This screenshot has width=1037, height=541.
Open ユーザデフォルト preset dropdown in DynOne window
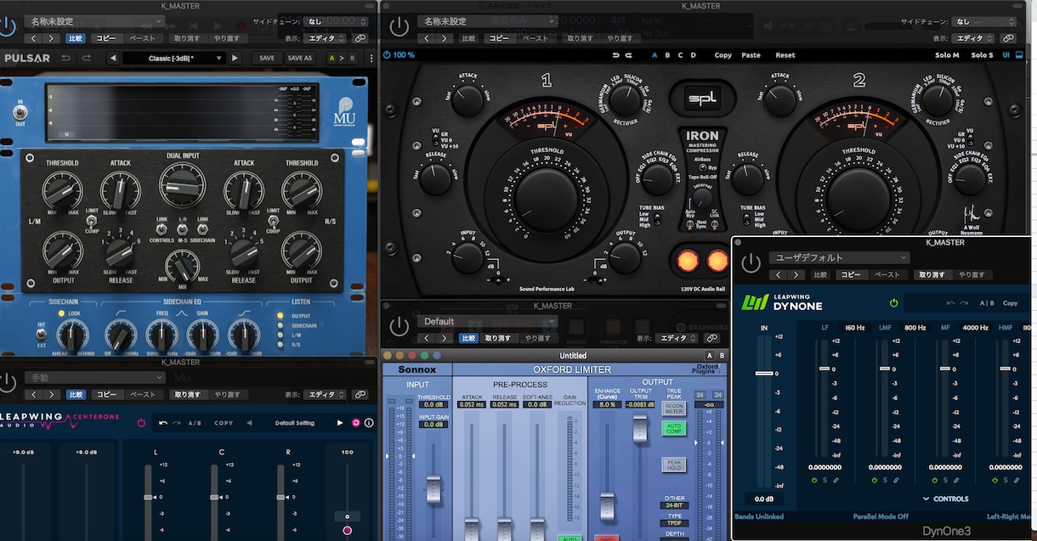(839, 257)
